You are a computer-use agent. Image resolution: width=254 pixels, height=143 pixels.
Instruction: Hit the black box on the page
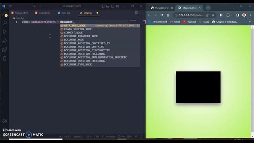198,87
